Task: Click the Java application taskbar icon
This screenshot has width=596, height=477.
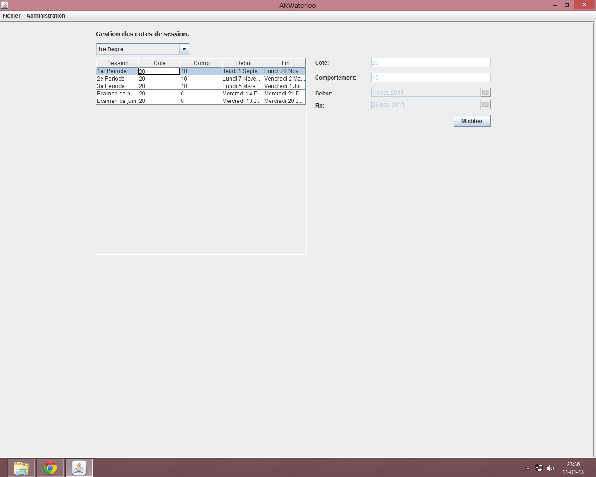Action: 79,468
